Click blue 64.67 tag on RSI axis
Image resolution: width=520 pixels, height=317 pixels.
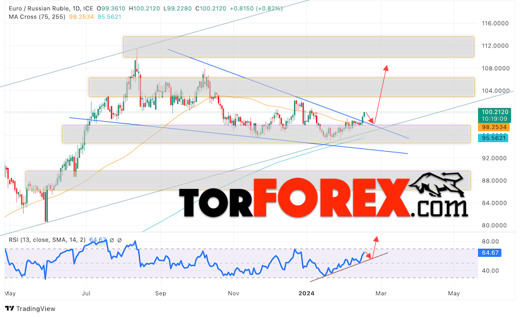point(490,253)
